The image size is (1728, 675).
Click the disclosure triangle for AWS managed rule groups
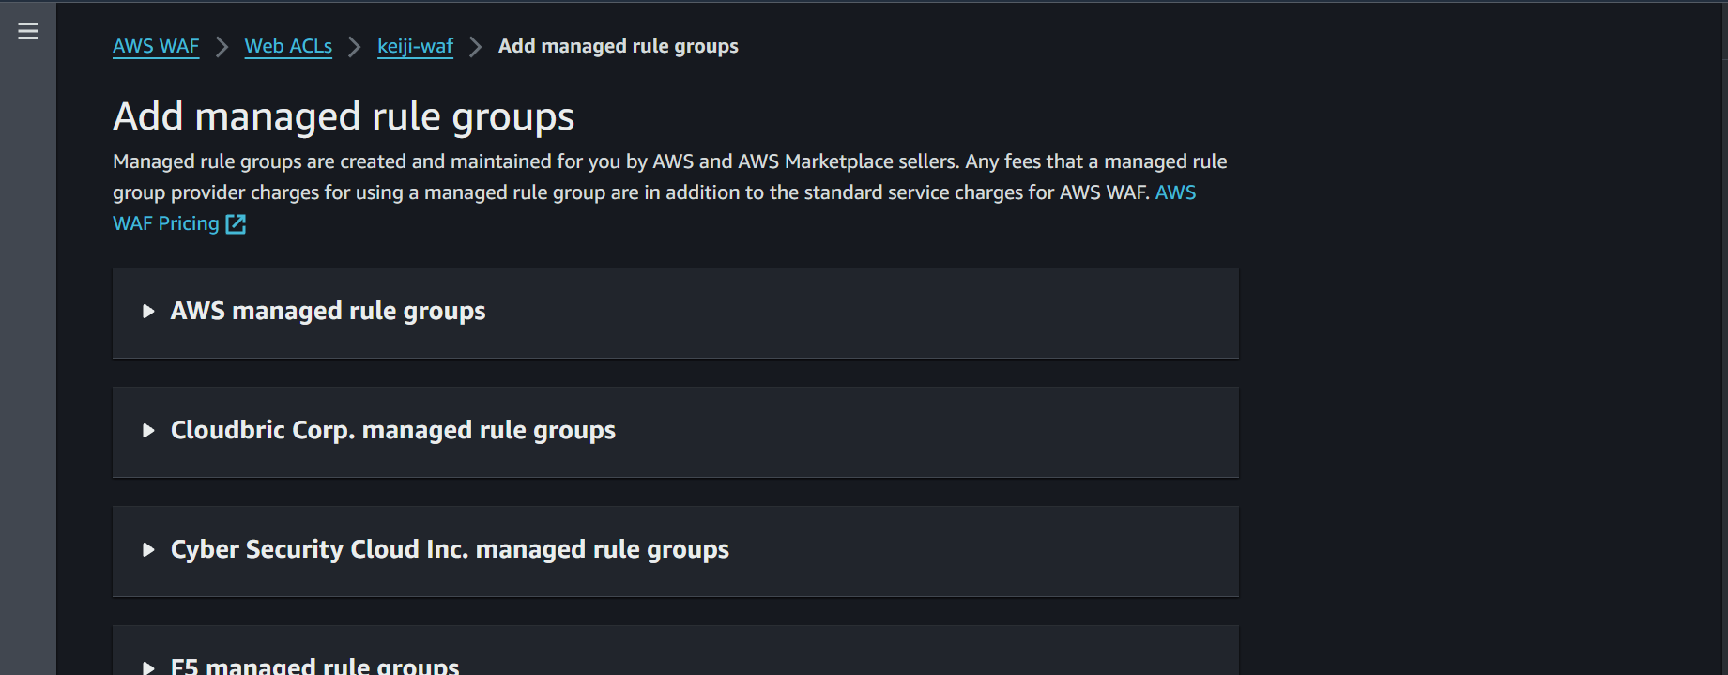coord(148,312)
